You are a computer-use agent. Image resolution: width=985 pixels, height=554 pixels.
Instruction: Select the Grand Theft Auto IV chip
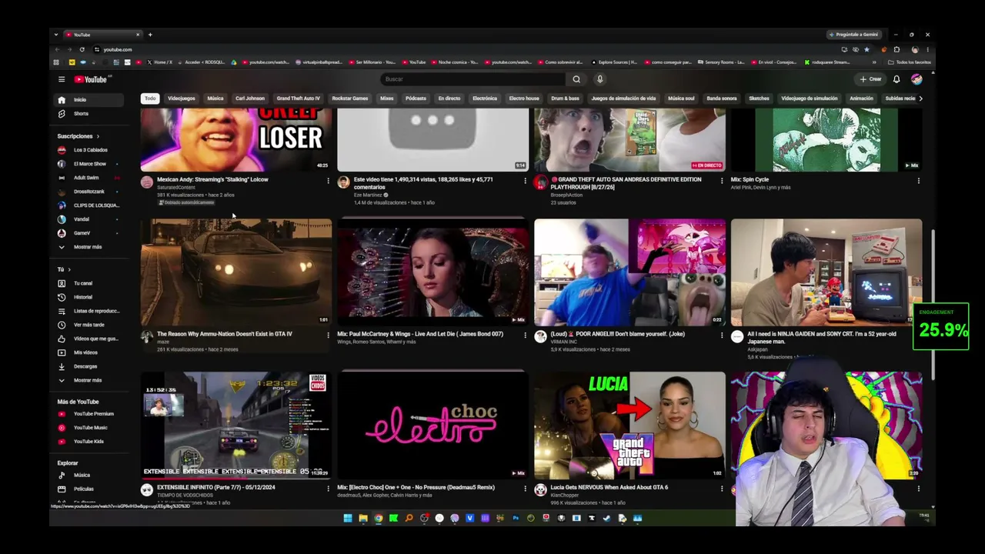tap(299, 98)
